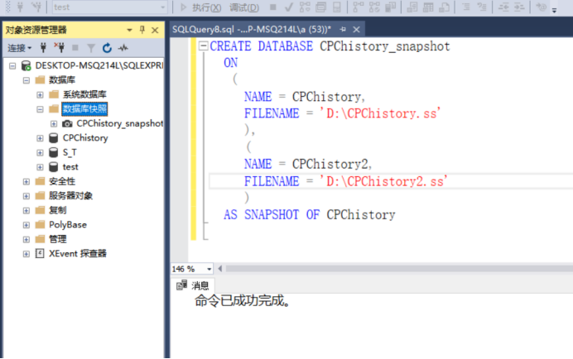Switch to the SQLQuery8.sql tab
This screenshot has height=359, width=573.
tap(252, 29)
